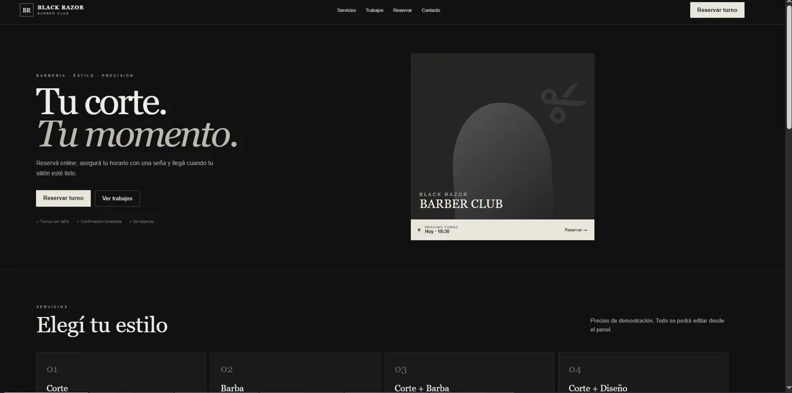
Task: Click the "BARBERÍA · ESTILO · PRECISIÓN" tagline
Action: click(85, 75)
